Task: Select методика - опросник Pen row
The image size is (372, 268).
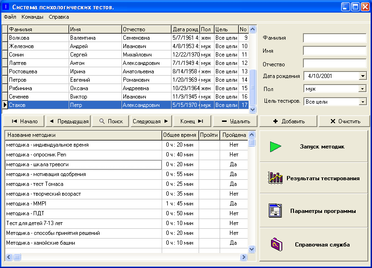Action: pos(127,155)
